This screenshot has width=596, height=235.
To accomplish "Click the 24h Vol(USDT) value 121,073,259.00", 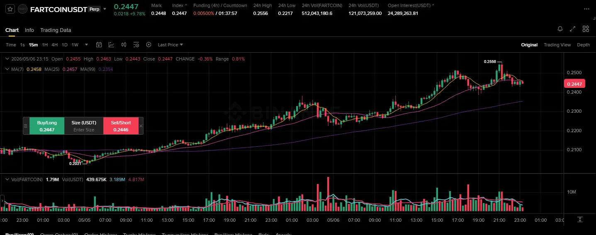I will 365,13.
